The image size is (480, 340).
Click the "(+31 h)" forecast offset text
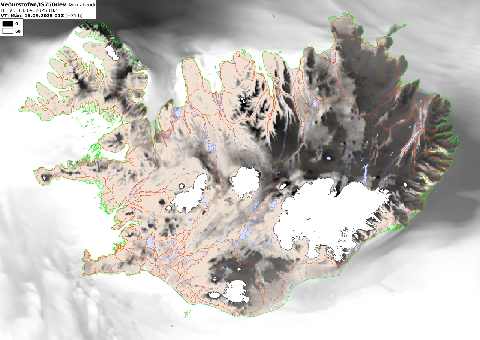tap(74, 16)
